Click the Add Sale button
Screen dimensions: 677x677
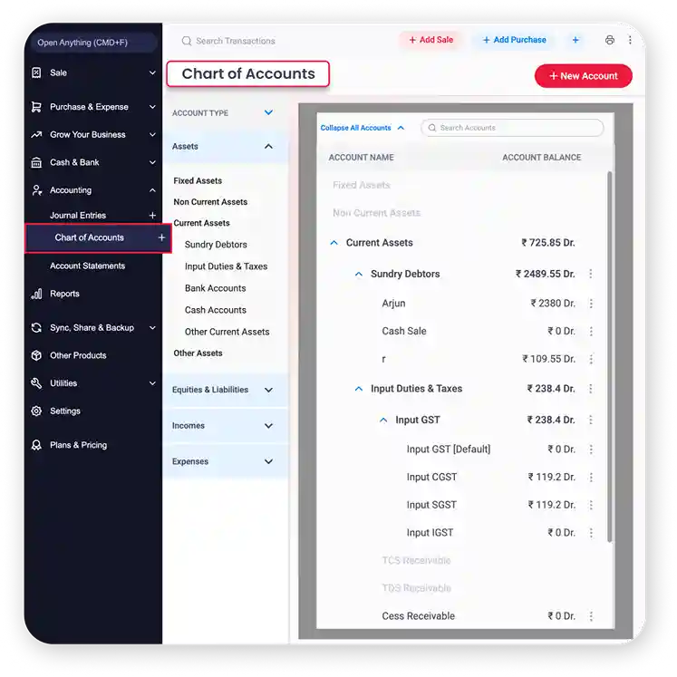(430, 40)
